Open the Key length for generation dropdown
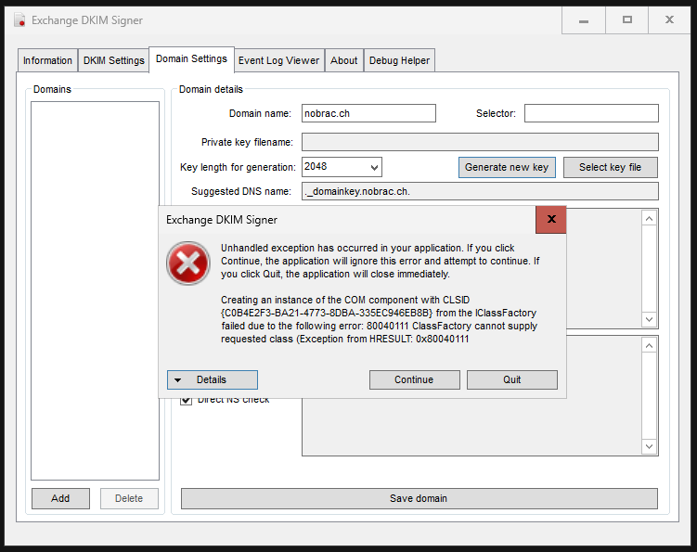Image resolution: width=697 pixels, height=552 pixels. 342,167
